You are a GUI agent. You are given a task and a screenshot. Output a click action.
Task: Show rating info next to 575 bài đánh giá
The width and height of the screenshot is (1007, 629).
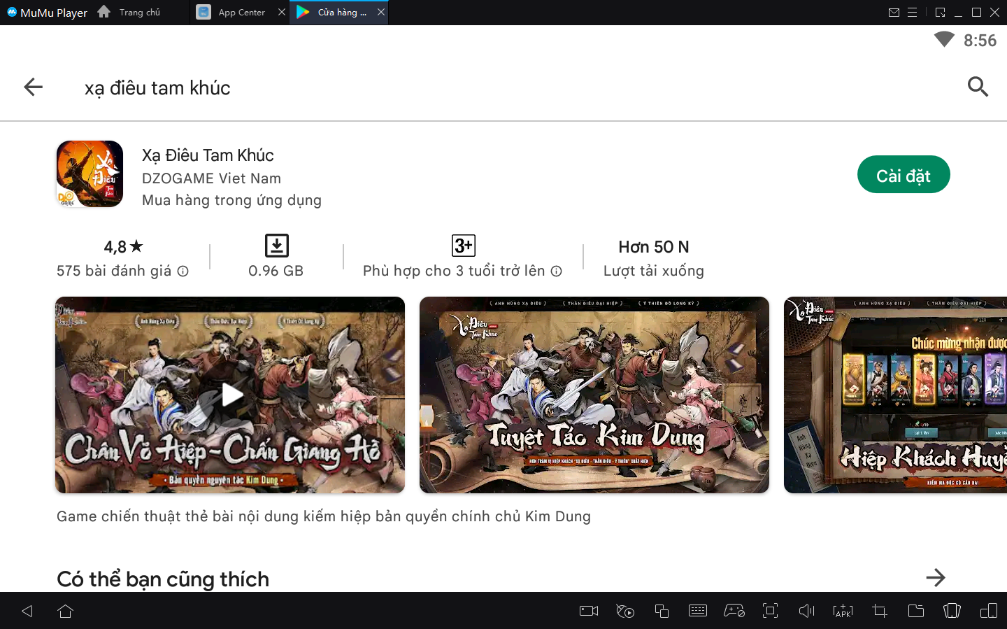tap(183, 271)
